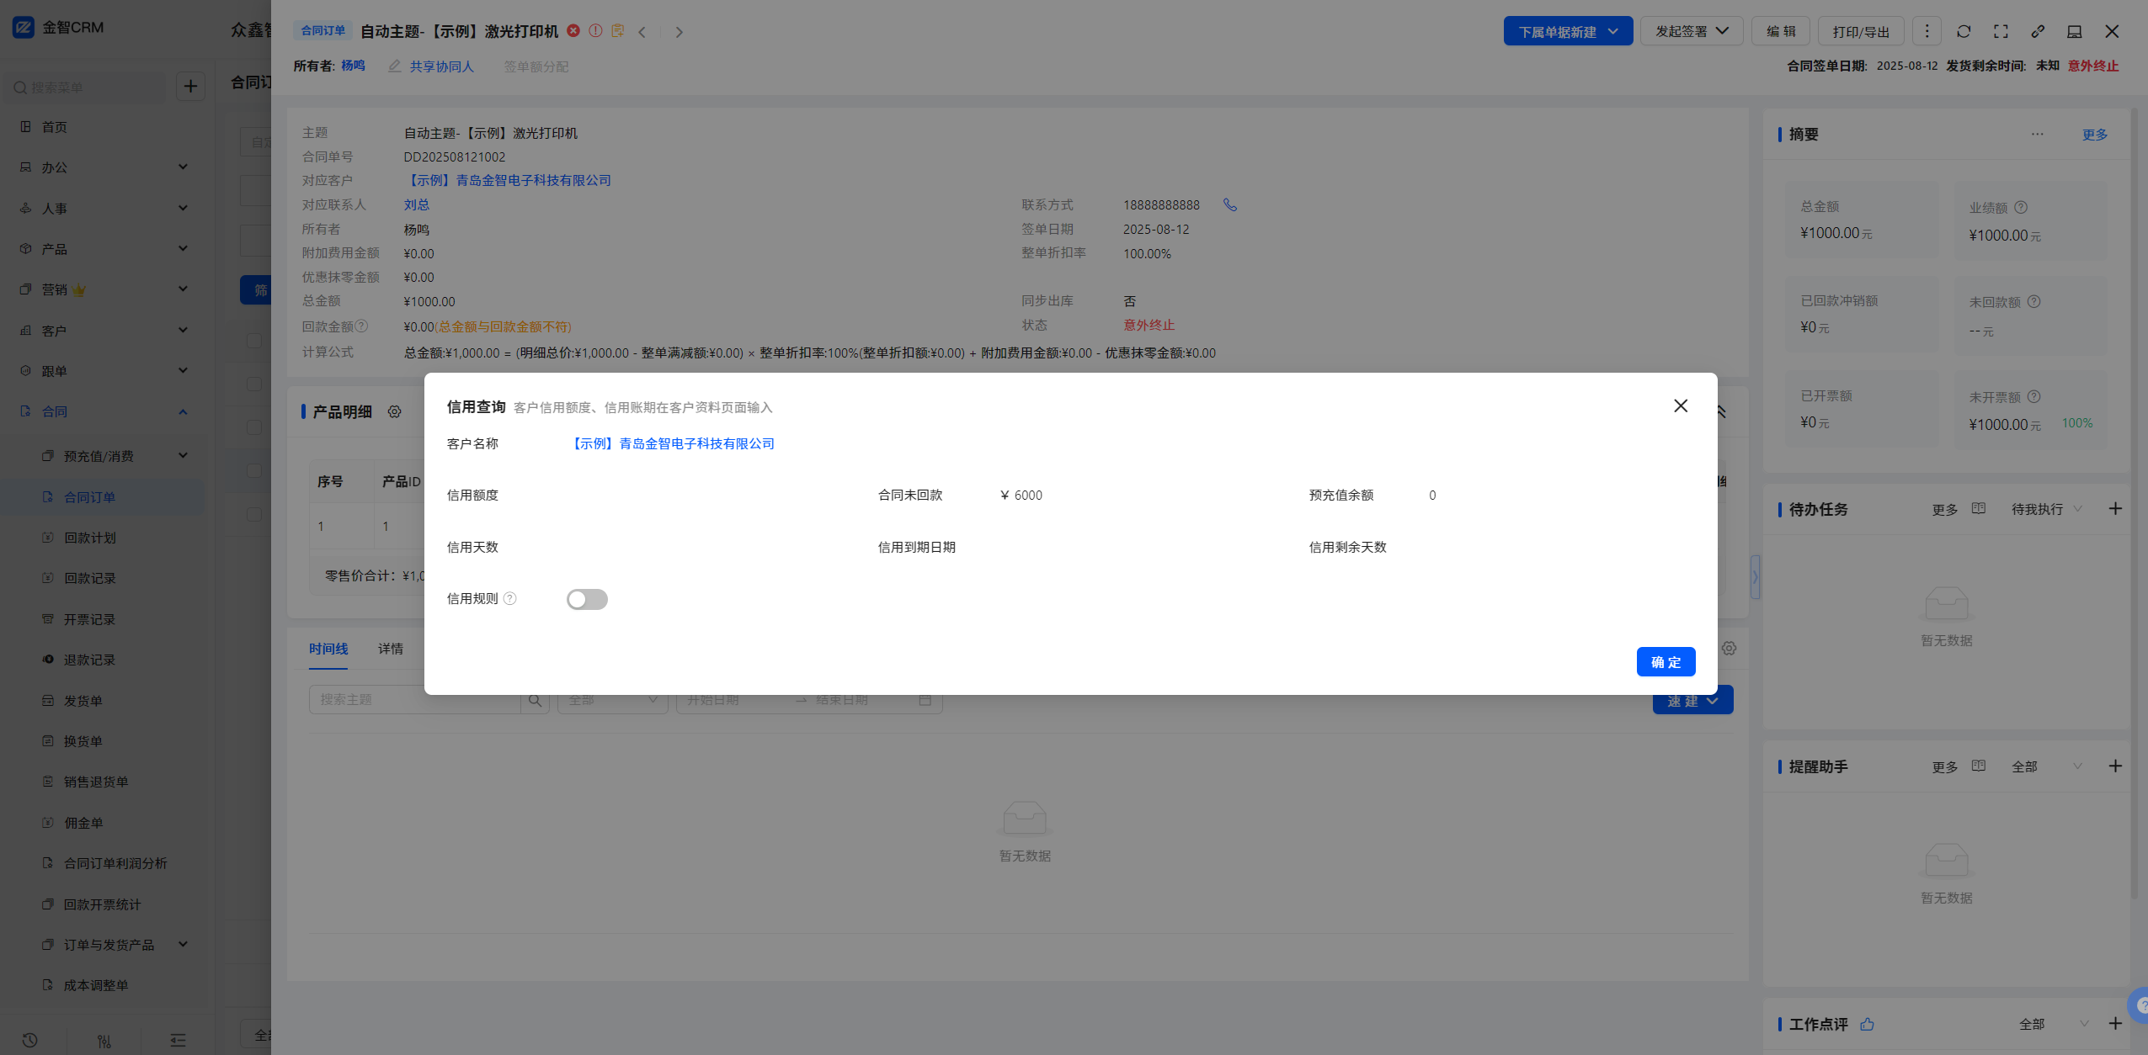Click the 信用规则 help question icon

509,598
